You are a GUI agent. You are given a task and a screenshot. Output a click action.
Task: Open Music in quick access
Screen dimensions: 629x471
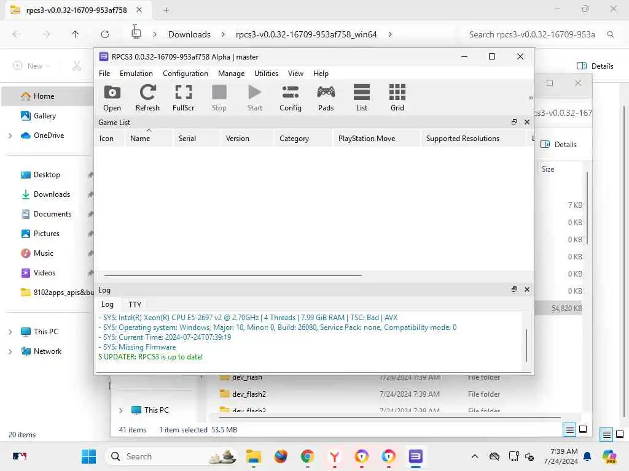(44, 253)
